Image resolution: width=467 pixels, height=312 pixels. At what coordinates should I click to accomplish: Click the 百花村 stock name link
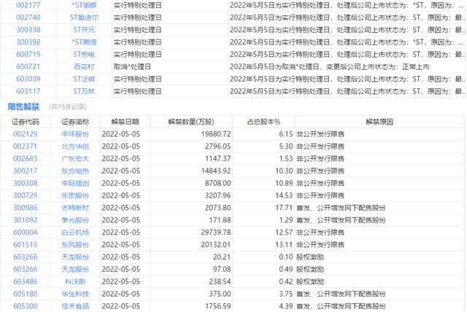(x=84, y=66)
